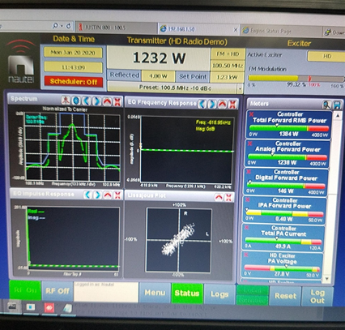
Task: Turn RF Off
Action: click(x=57, y=291)
